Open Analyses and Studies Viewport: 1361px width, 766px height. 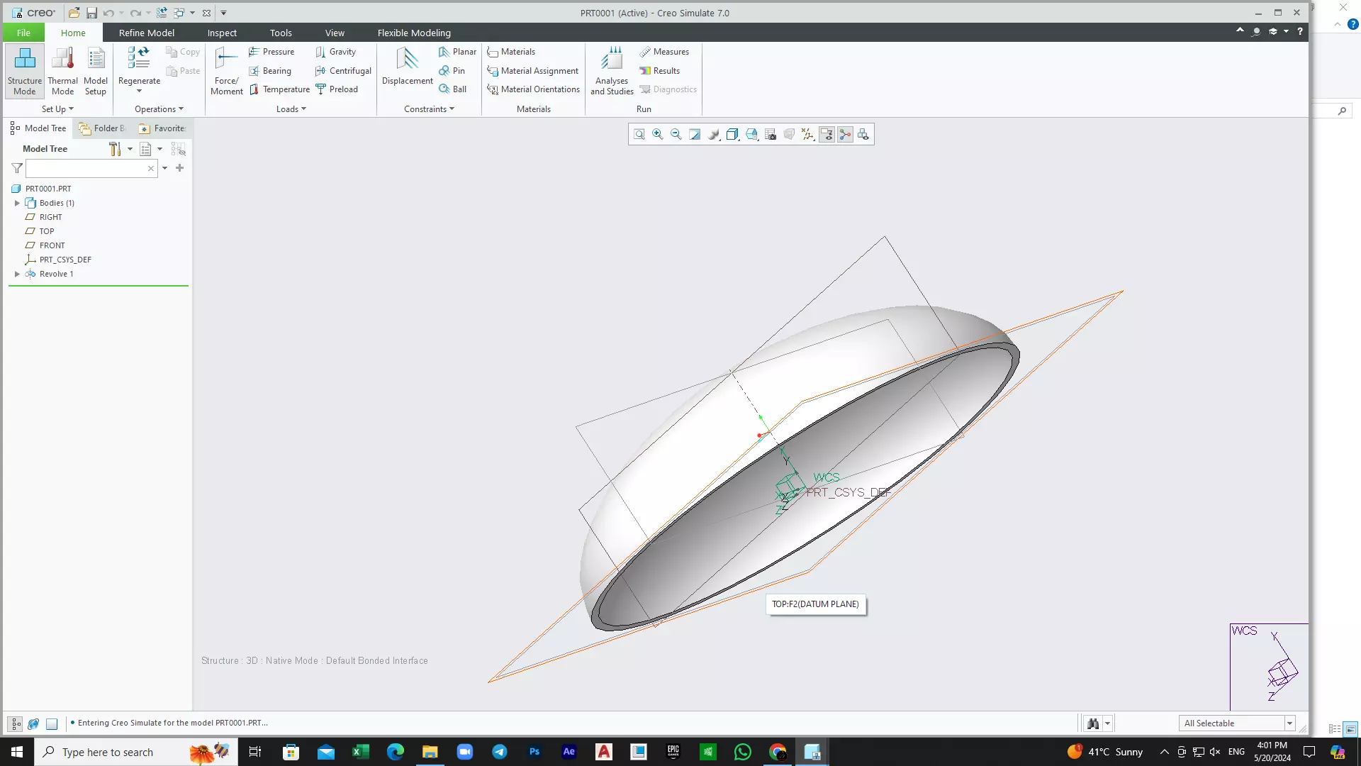[612, 71]
